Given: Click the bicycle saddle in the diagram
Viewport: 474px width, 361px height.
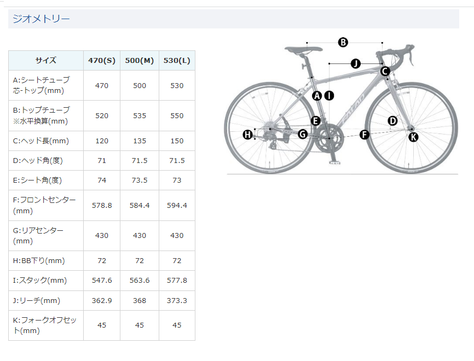Looking at the screenshot, I should pyautogui.click(x=303, y=50).
